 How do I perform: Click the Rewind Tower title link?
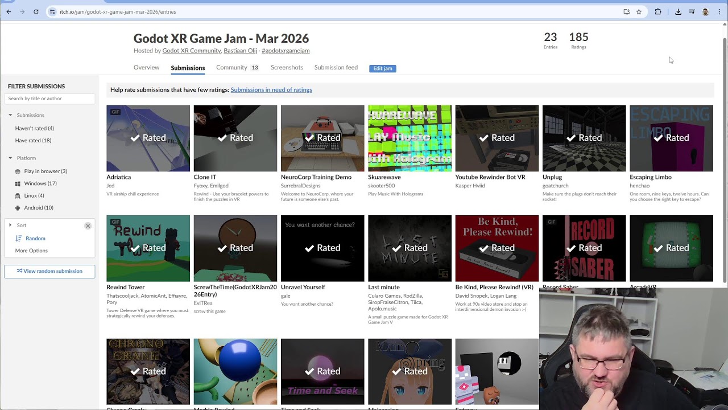(126, 288)
